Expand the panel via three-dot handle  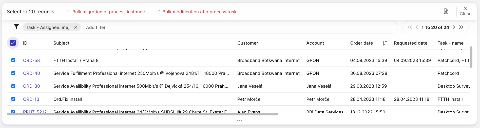pos(240,120)
